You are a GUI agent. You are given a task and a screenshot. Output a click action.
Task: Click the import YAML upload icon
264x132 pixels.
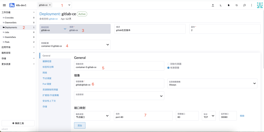pos(213,5)
